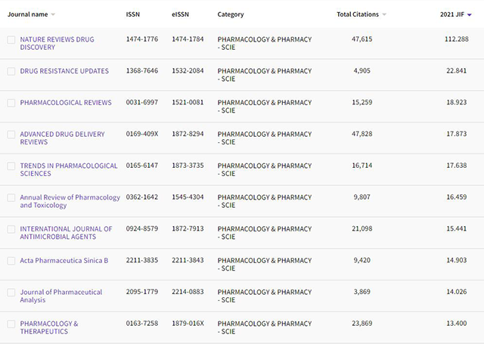Check the Acta Pharmaceutica Sinica B checkbox
Viewport: 484px width, 344px height.
click(11, 261)
